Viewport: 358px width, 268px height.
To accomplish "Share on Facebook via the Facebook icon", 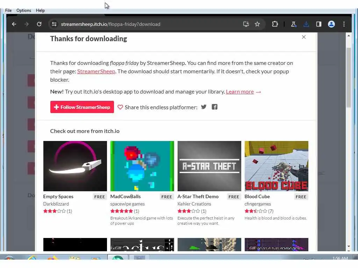I will pos(214,107).
